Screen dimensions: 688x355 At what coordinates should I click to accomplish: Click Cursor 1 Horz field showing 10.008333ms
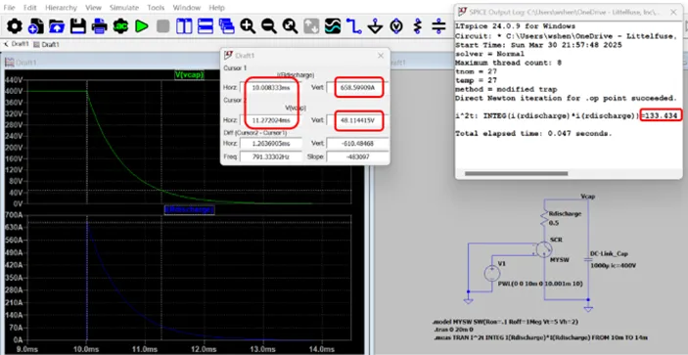[270, 87]
